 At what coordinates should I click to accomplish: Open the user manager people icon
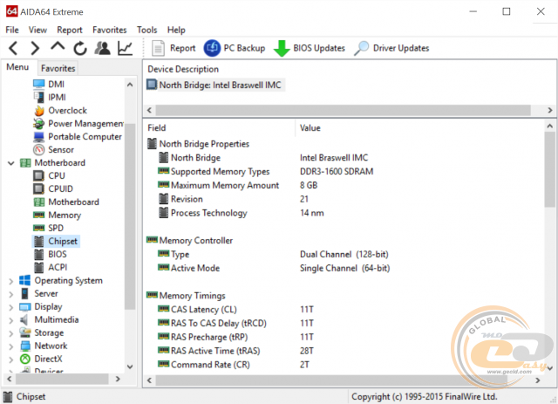pyautogui.click(x=103, y=48)
